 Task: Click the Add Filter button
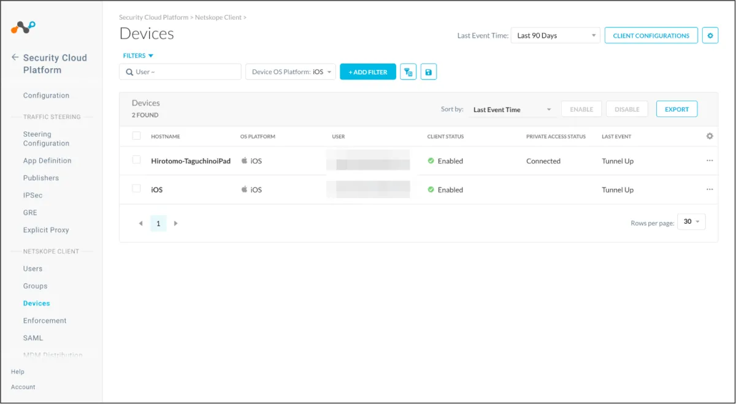[x=368, y=72]
